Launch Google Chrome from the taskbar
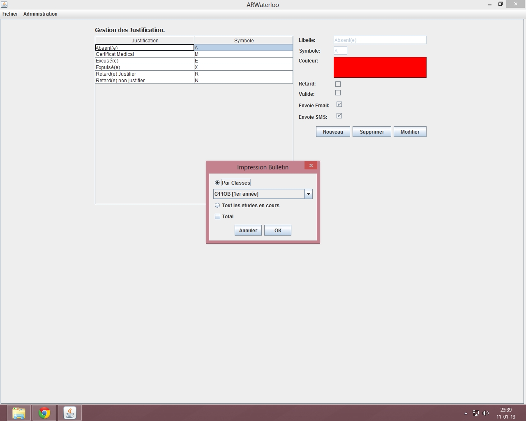This screenshot has width=526, height=421. [44, 413]
